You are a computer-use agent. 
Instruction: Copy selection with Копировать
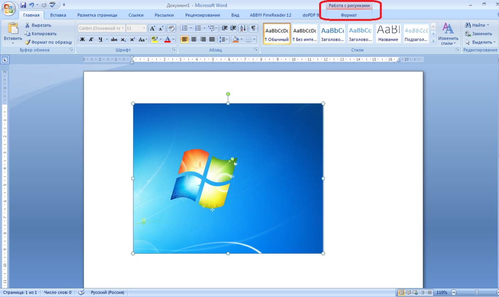click(x=40, y=33)
